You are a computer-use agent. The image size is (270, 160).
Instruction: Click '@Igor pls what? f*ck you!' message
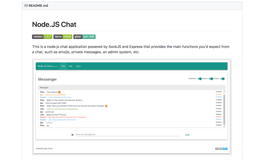click(56, 115)
